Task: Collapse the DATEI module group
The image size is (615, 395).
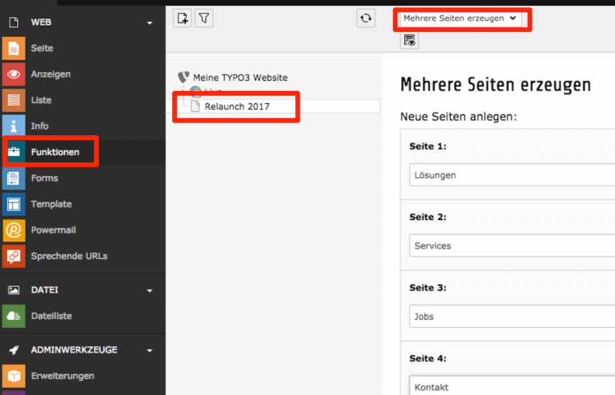Action: point(150,290)
